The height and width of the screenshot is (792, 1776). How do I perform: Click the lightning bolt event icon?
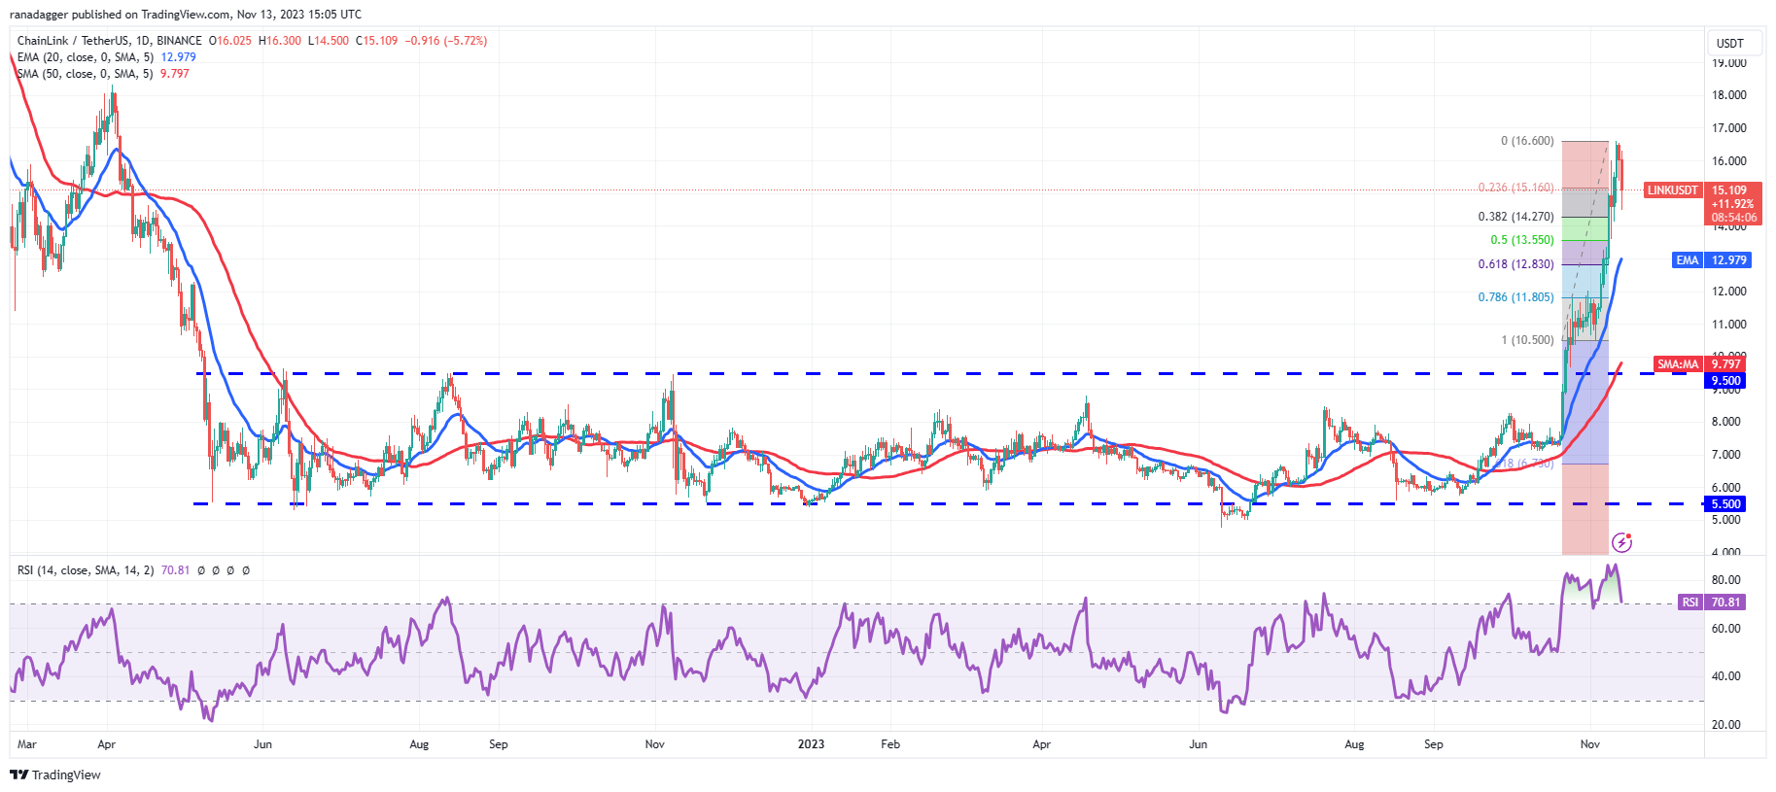click(1621, 542)
